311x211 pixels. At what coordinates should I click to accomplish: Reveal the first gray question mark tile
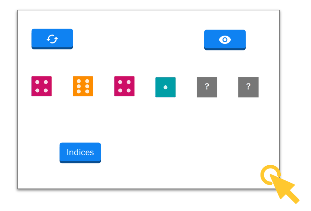207,87
